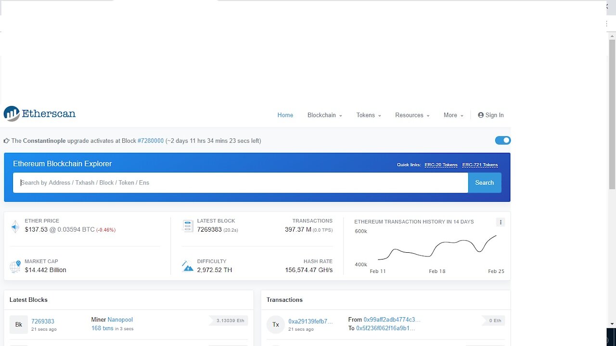
Task: Click the transaction history line chart
Action: coord(437,249)
